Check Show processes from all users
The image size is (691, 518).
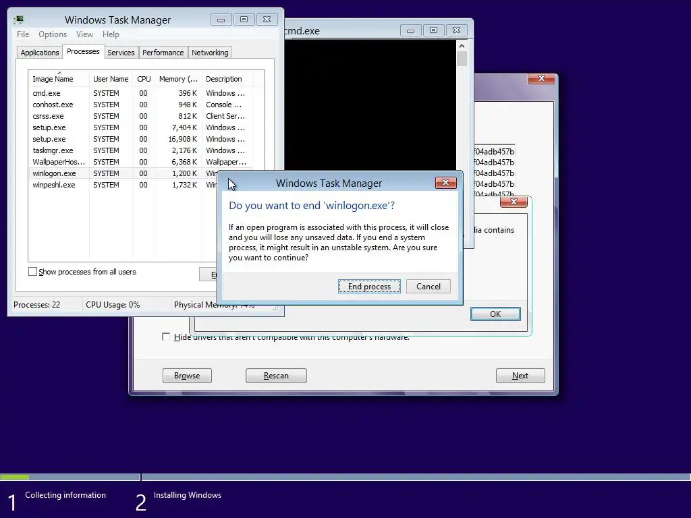pos(32,272)
